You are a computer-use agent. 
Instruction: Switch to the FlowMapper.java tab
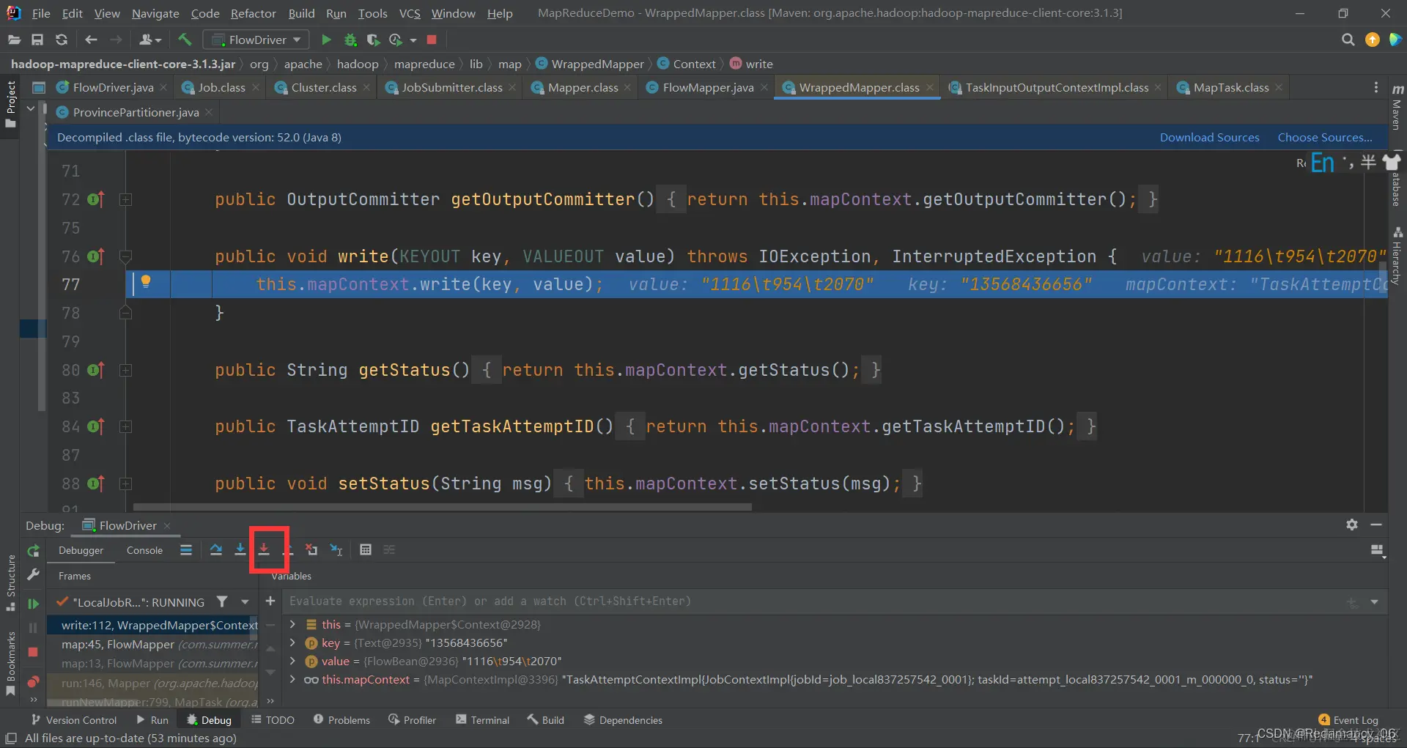click(707, 87)
